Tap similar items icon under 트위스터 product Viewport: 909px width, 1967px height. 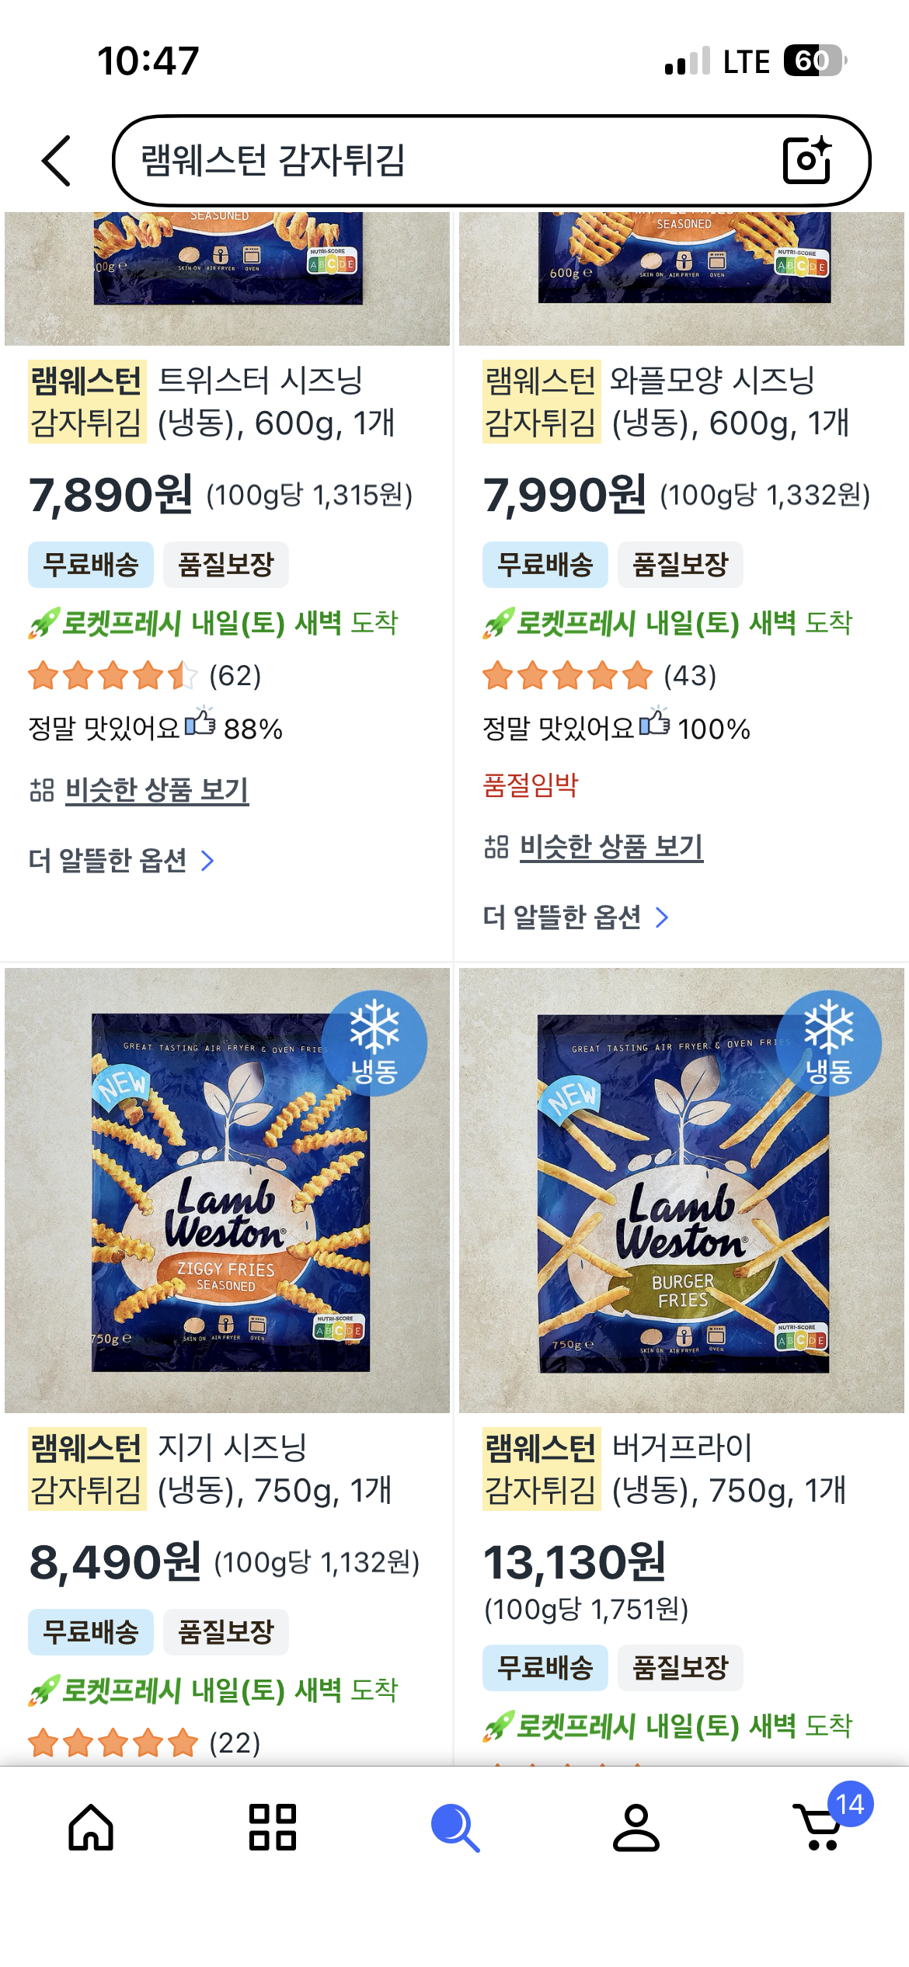pyautogui.click(x=42, y=791)
